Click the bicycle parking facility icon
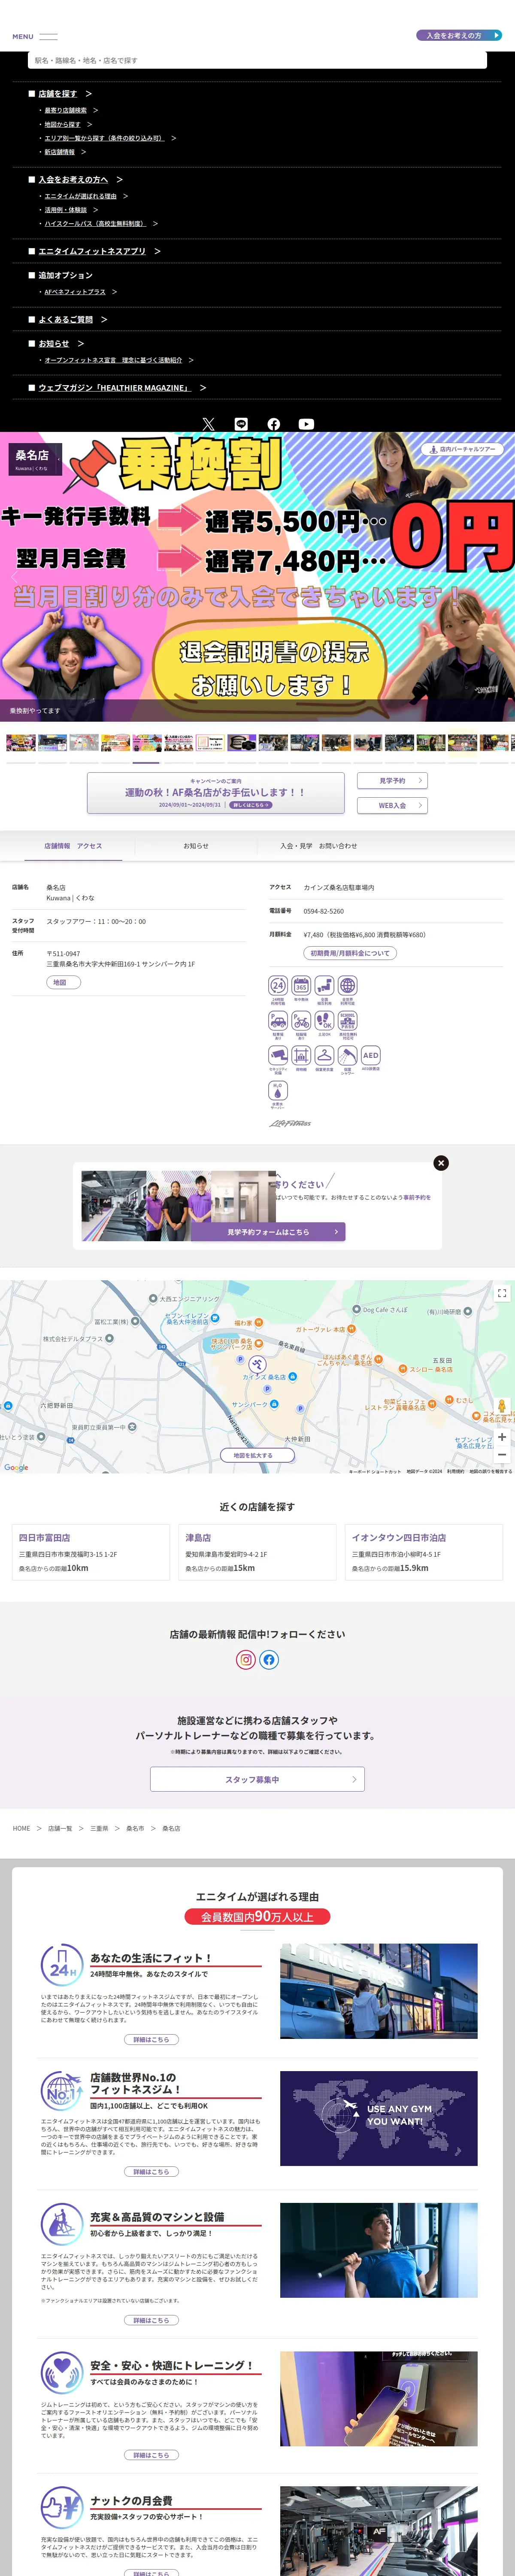Image resolution: width=515 pixels, height=2576 pixels. (301, 1020)
